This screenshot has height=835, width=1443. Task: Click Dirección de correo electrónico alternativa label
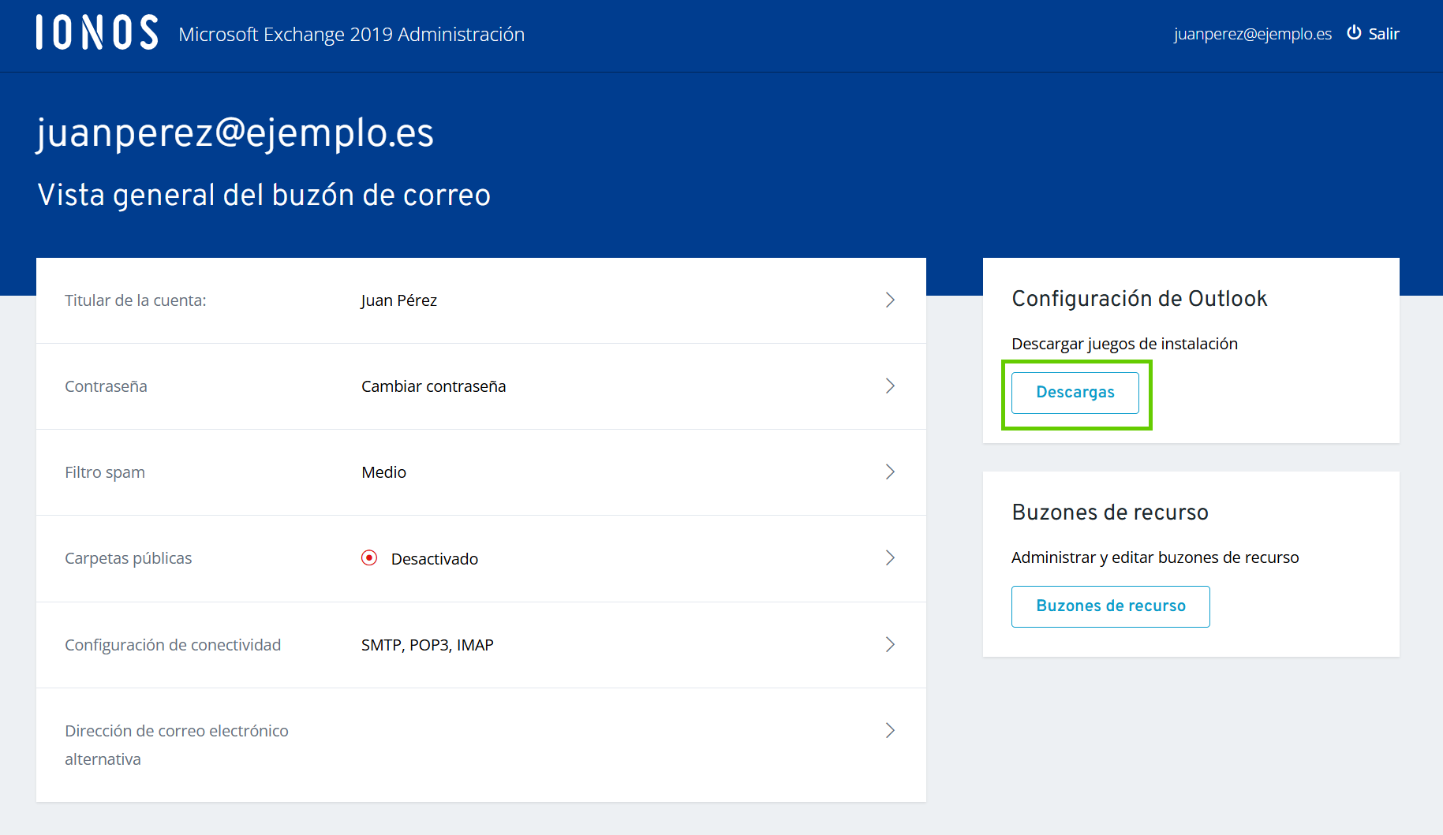coord(177,745)
